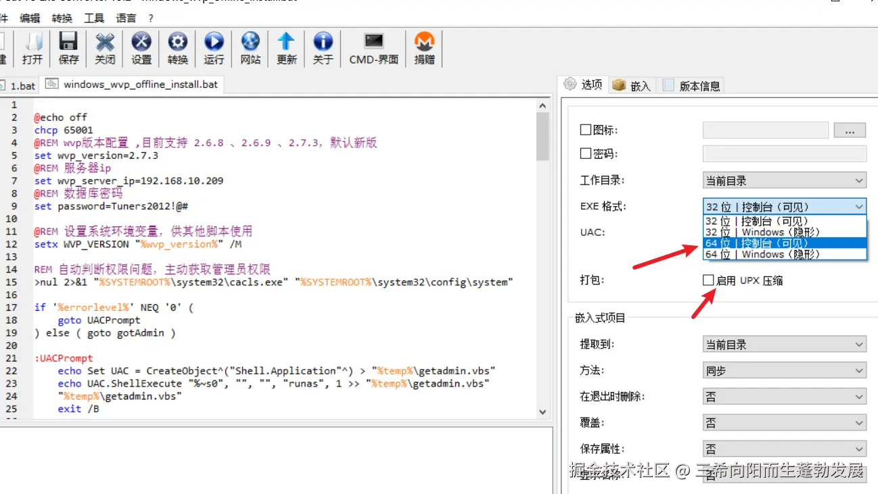Open the 提取到 dropdown
Image resolution: width=878 pixels, height=494 pixels.
[785, 345]
